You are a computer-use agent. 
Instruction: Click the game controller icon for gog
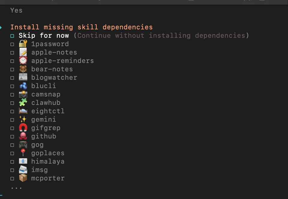pyautogui.click(x=23, y=145)
